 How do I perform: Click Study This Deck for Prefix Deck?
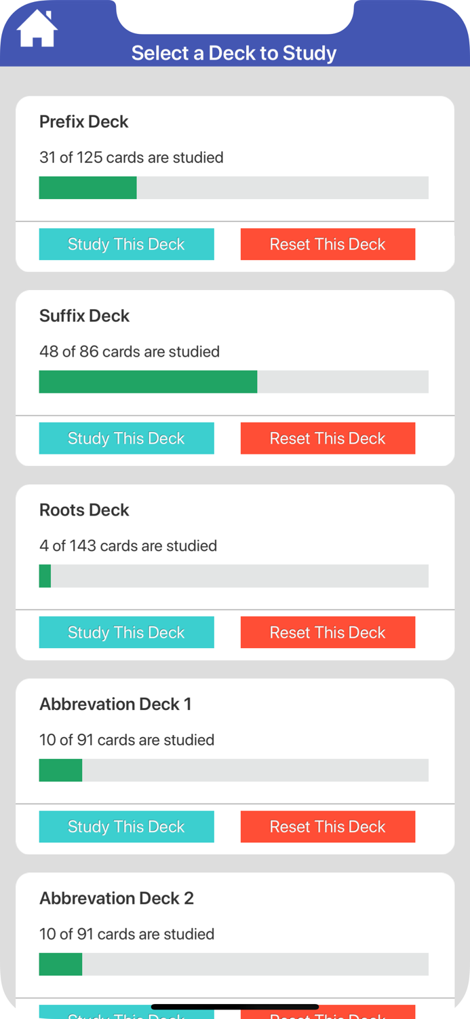coord(126,244)
